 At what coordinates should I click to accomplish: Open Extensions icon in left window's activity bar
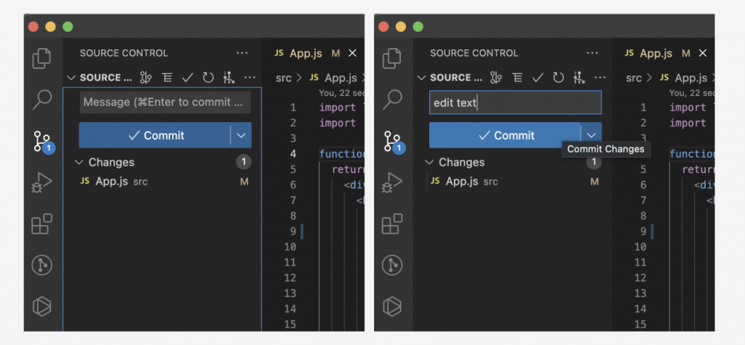[42, 224]
